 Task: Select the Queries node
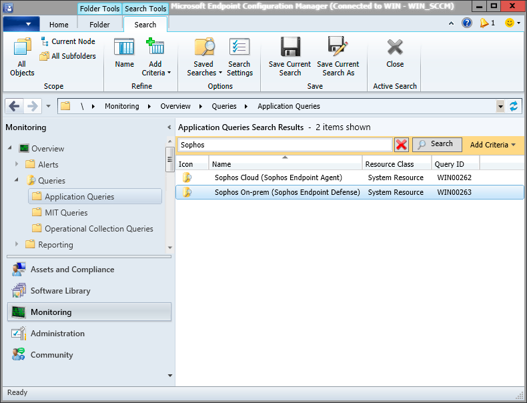pos(45,181)
